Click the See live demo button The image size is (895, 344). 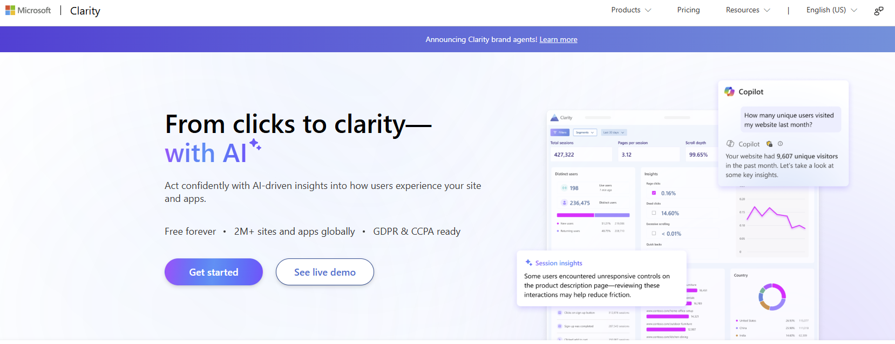tap(325, 272)
